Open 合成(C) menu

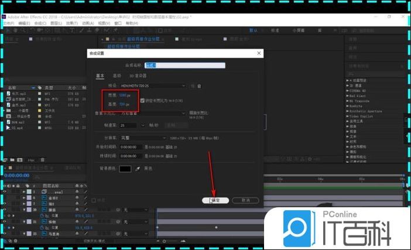40,23
